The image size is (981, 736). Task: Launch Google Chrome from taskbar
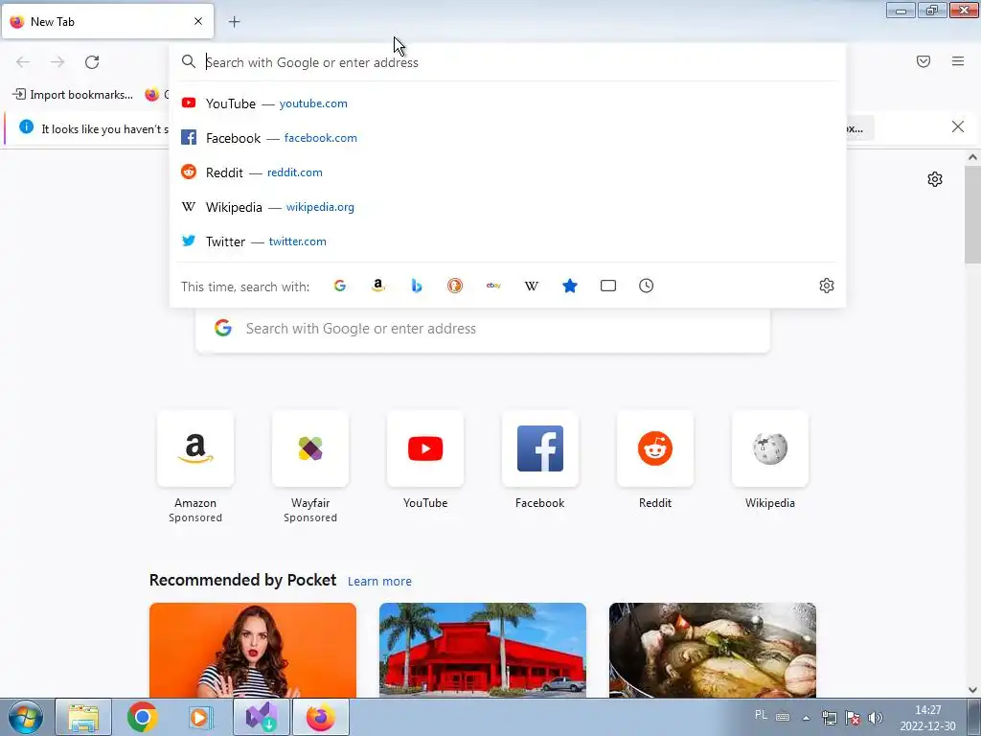pyautogui.click(x=142, y=717)
